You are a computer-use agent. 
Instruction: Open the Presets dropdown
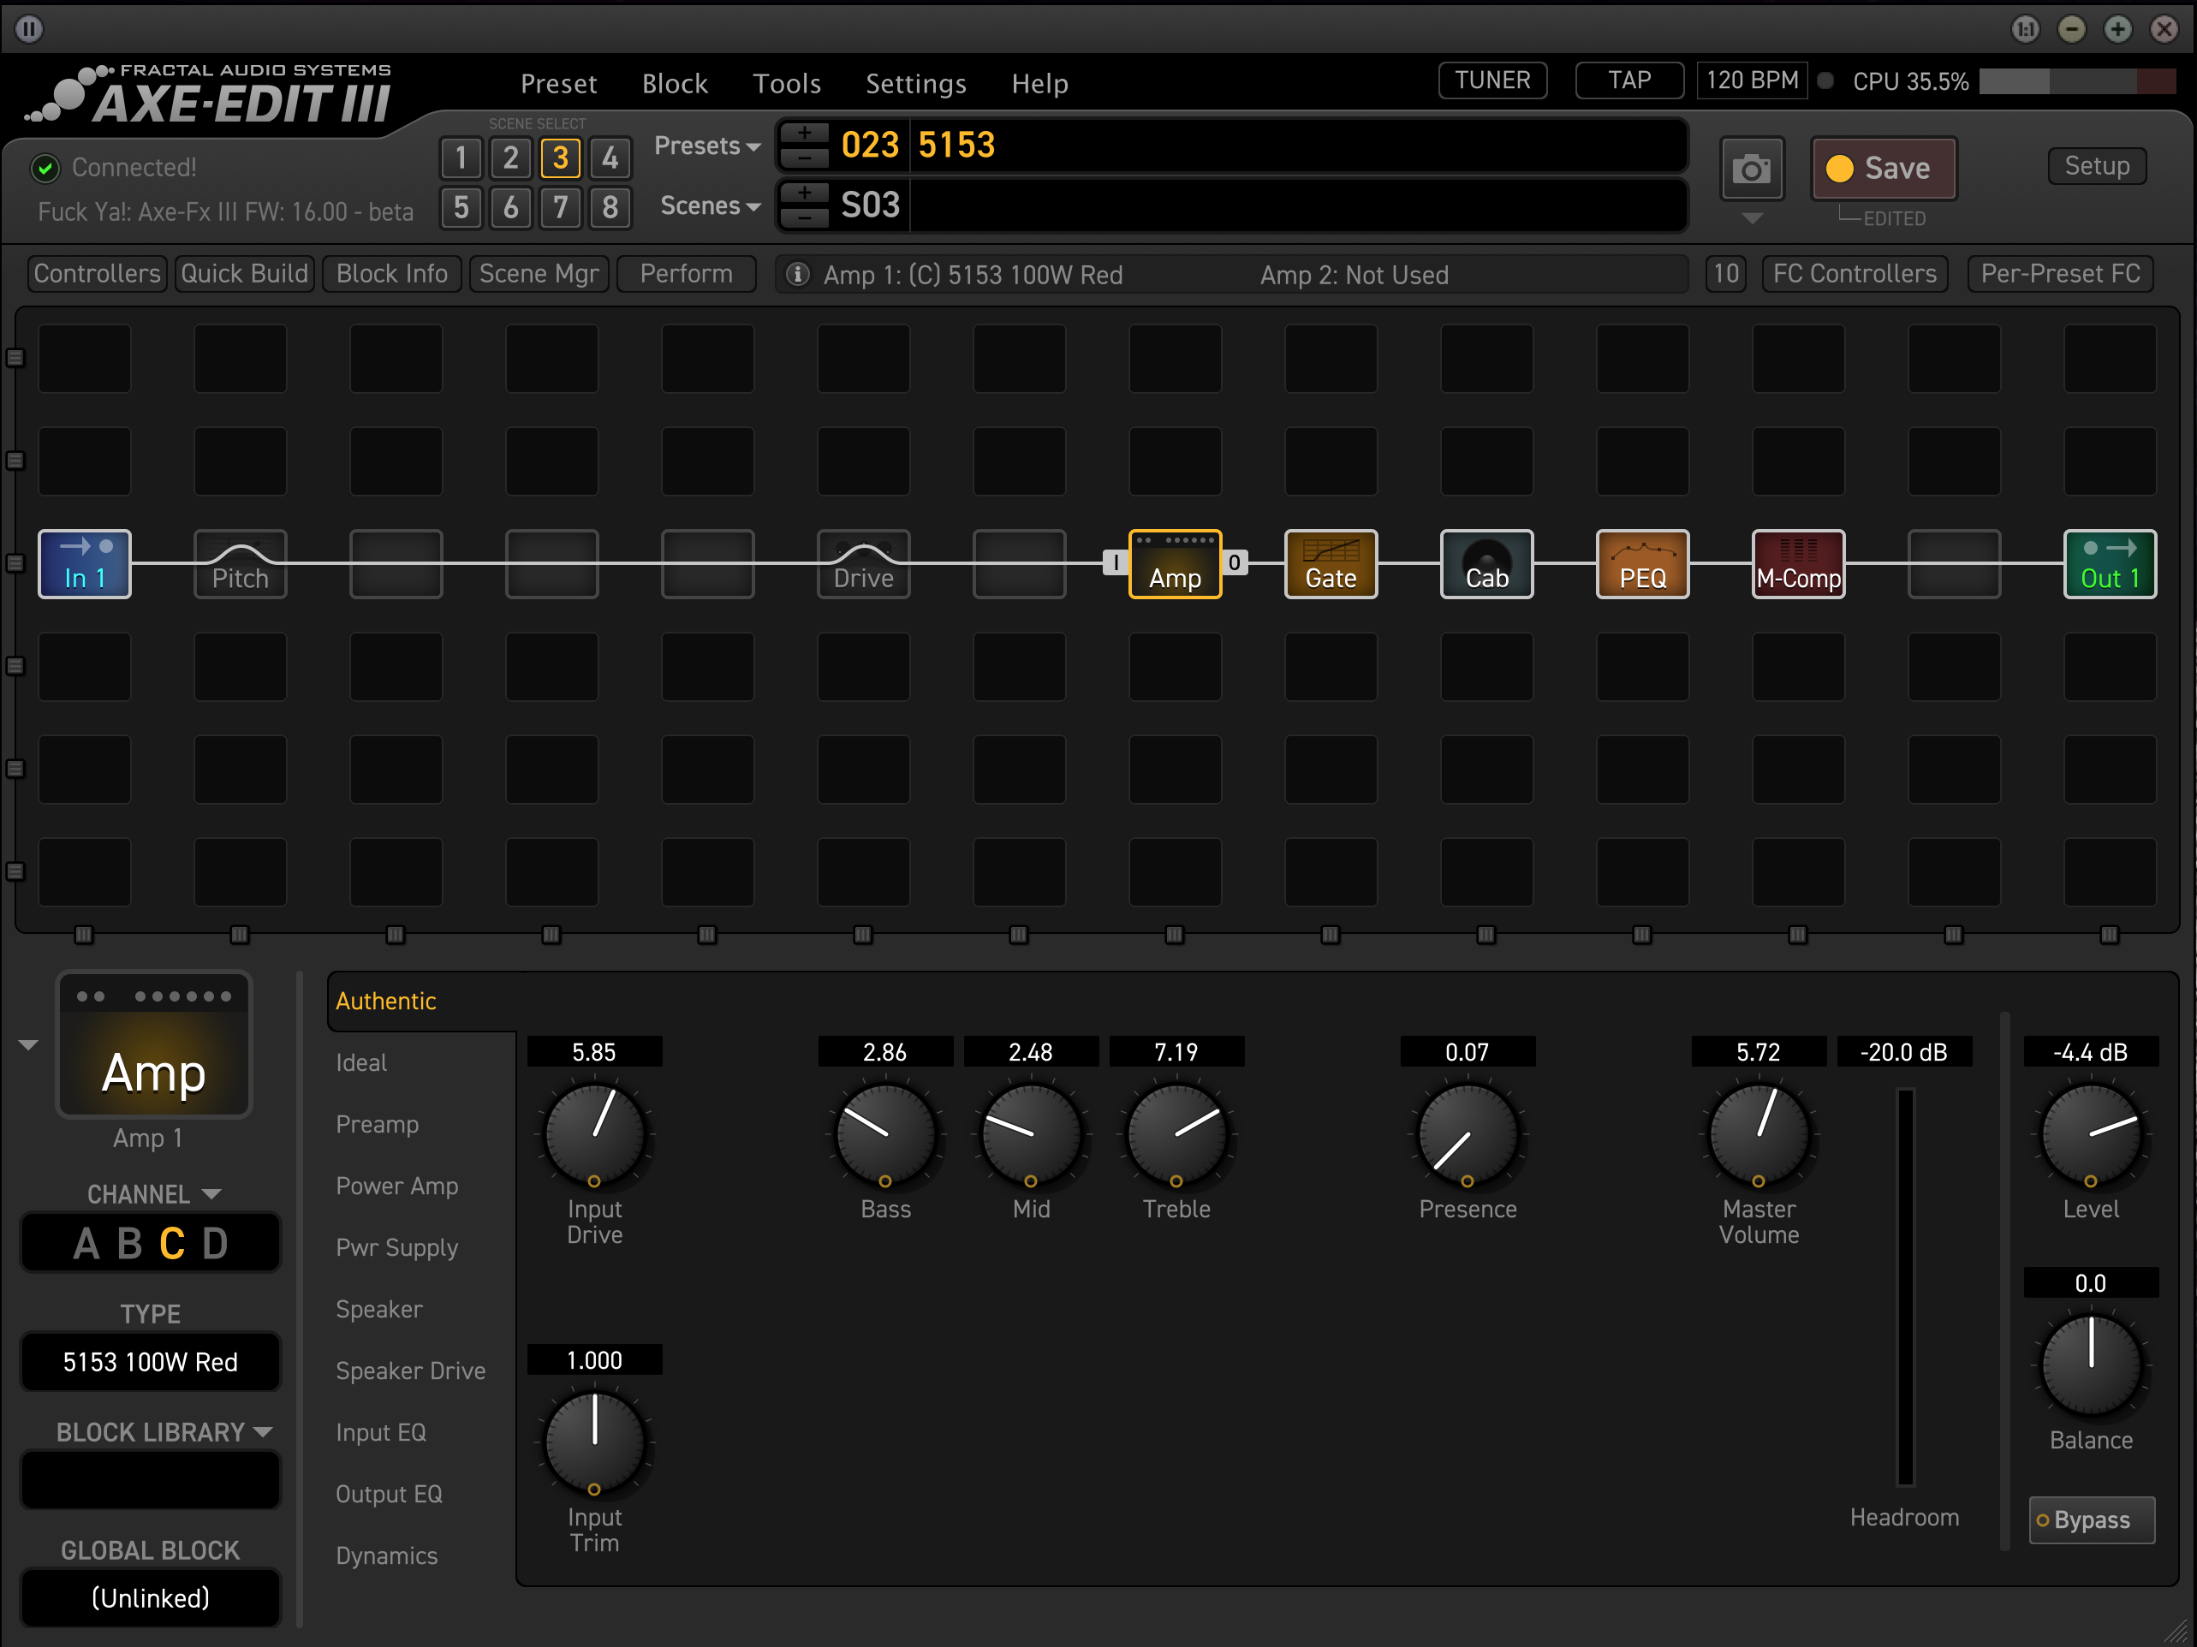[707, 146]
